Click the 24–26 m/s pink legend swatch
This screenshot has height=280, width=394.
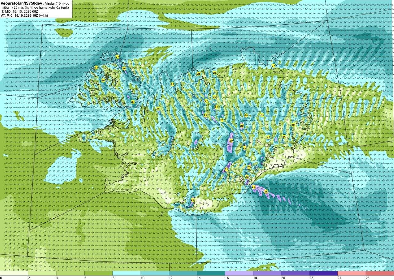click(x=352, y=273)
